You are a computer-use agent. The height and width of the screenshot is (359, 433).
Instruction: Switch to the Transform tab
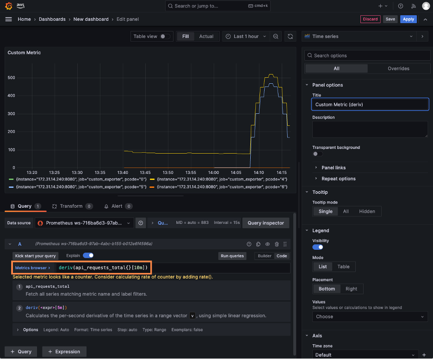point(70,206)
